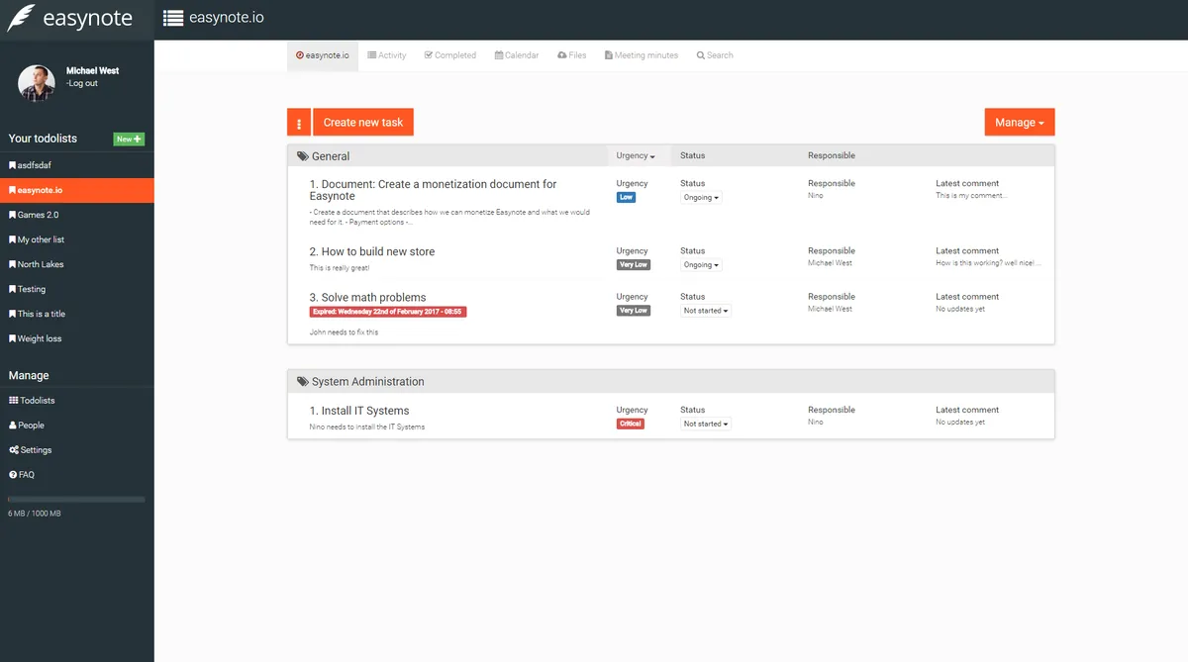Click the orange vertical dots icon beside Create new task
1188x662 pixels.
(x=298, y=121)
